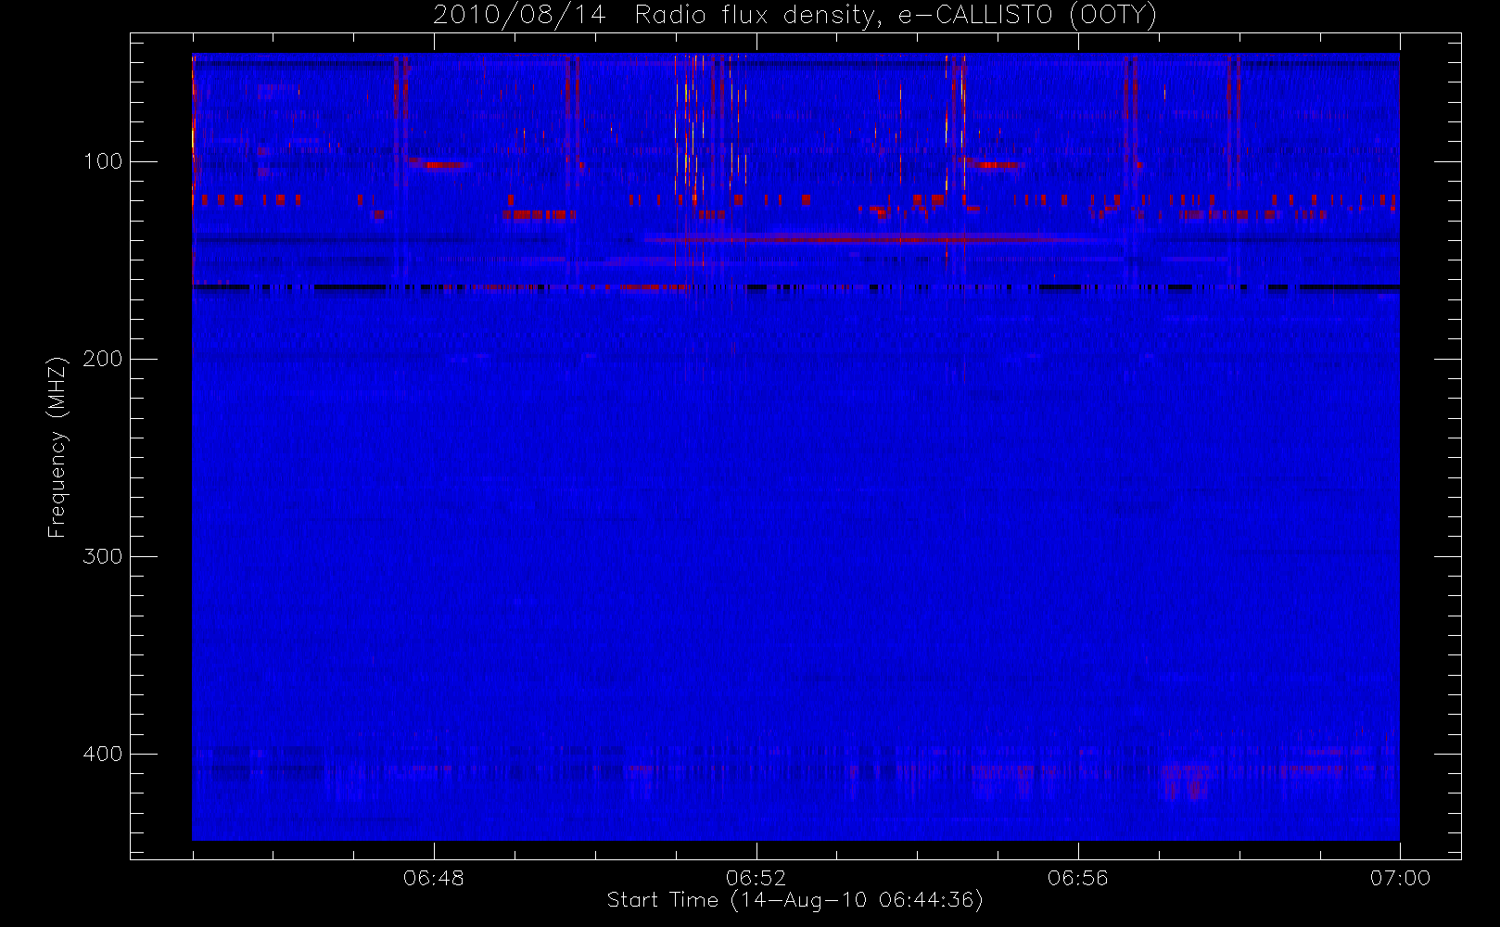Click the plot title '2010/08/14 Radio flux density'
The width and height of the screenshot is (1500, 927).
[794, 16]
